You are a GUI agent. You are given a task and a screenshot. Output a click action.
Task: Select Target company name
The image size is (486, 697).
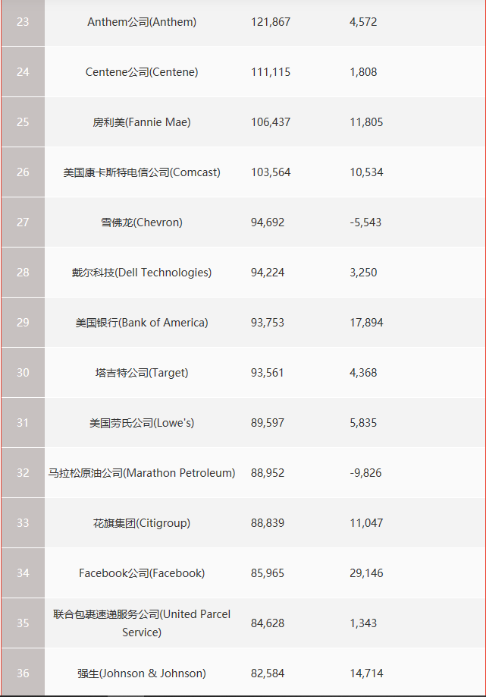point(142,373)
